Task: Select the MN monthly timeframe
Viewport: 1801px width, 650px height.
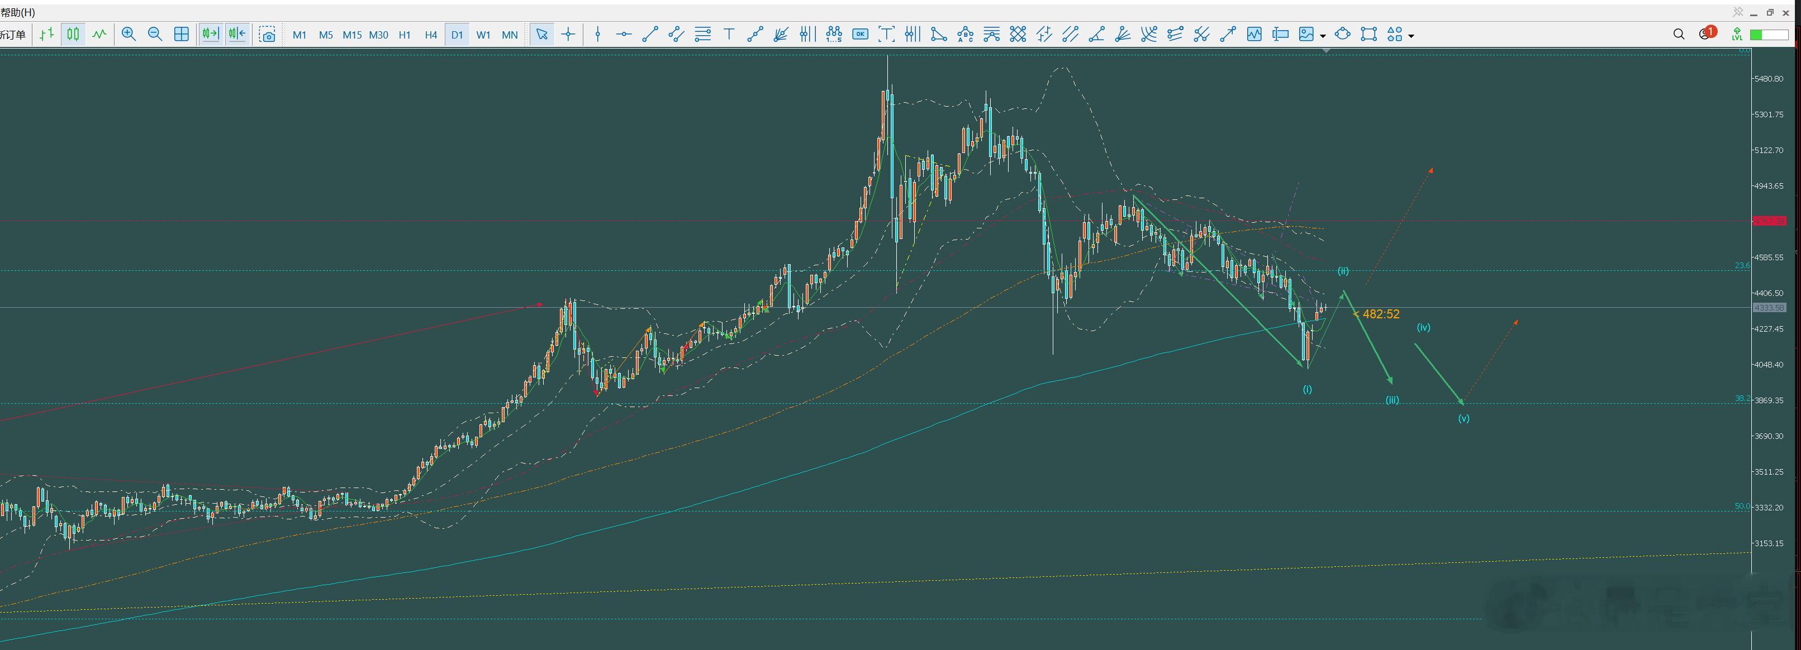Action: point(510,34)
